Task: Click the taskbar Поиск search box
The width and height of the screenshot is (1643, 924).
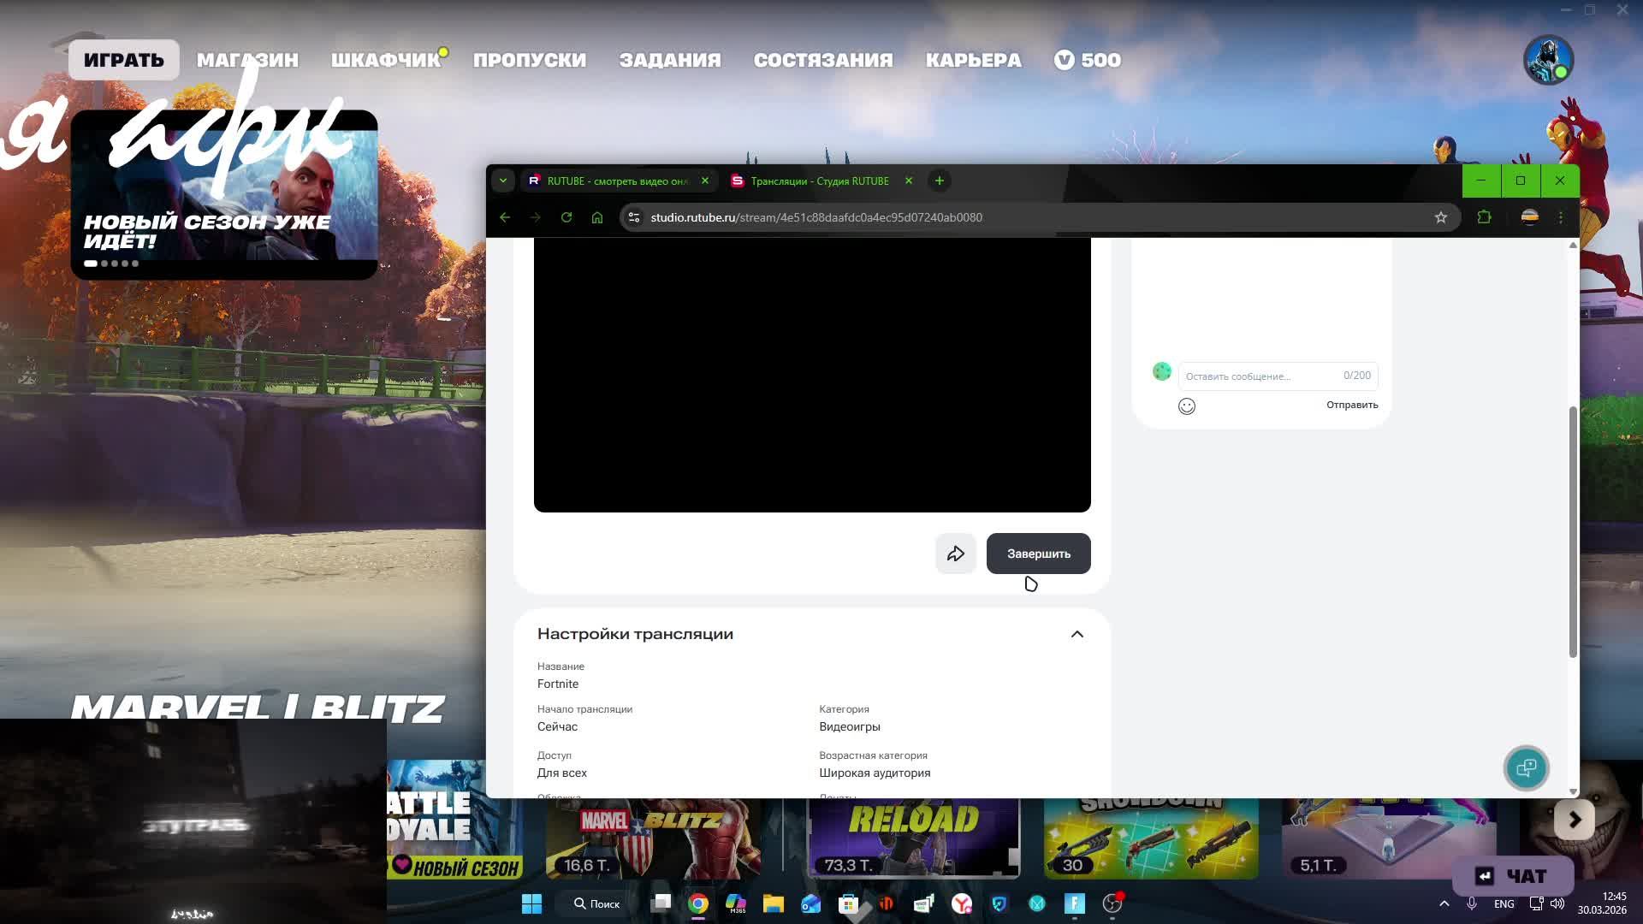Action: [x=597, y=903]
